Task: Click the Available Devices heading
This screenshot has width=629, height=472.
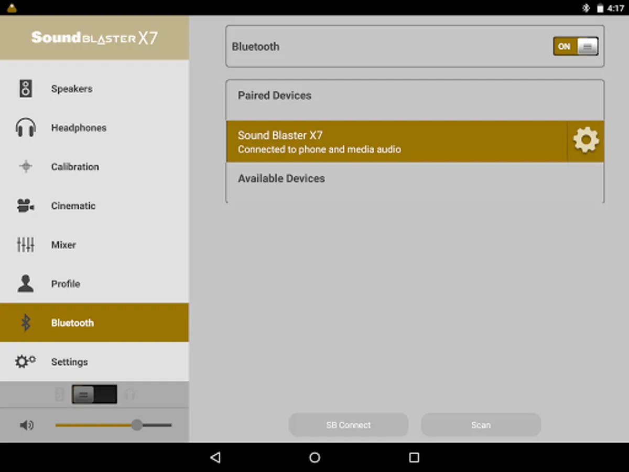Action: point(281,178)
